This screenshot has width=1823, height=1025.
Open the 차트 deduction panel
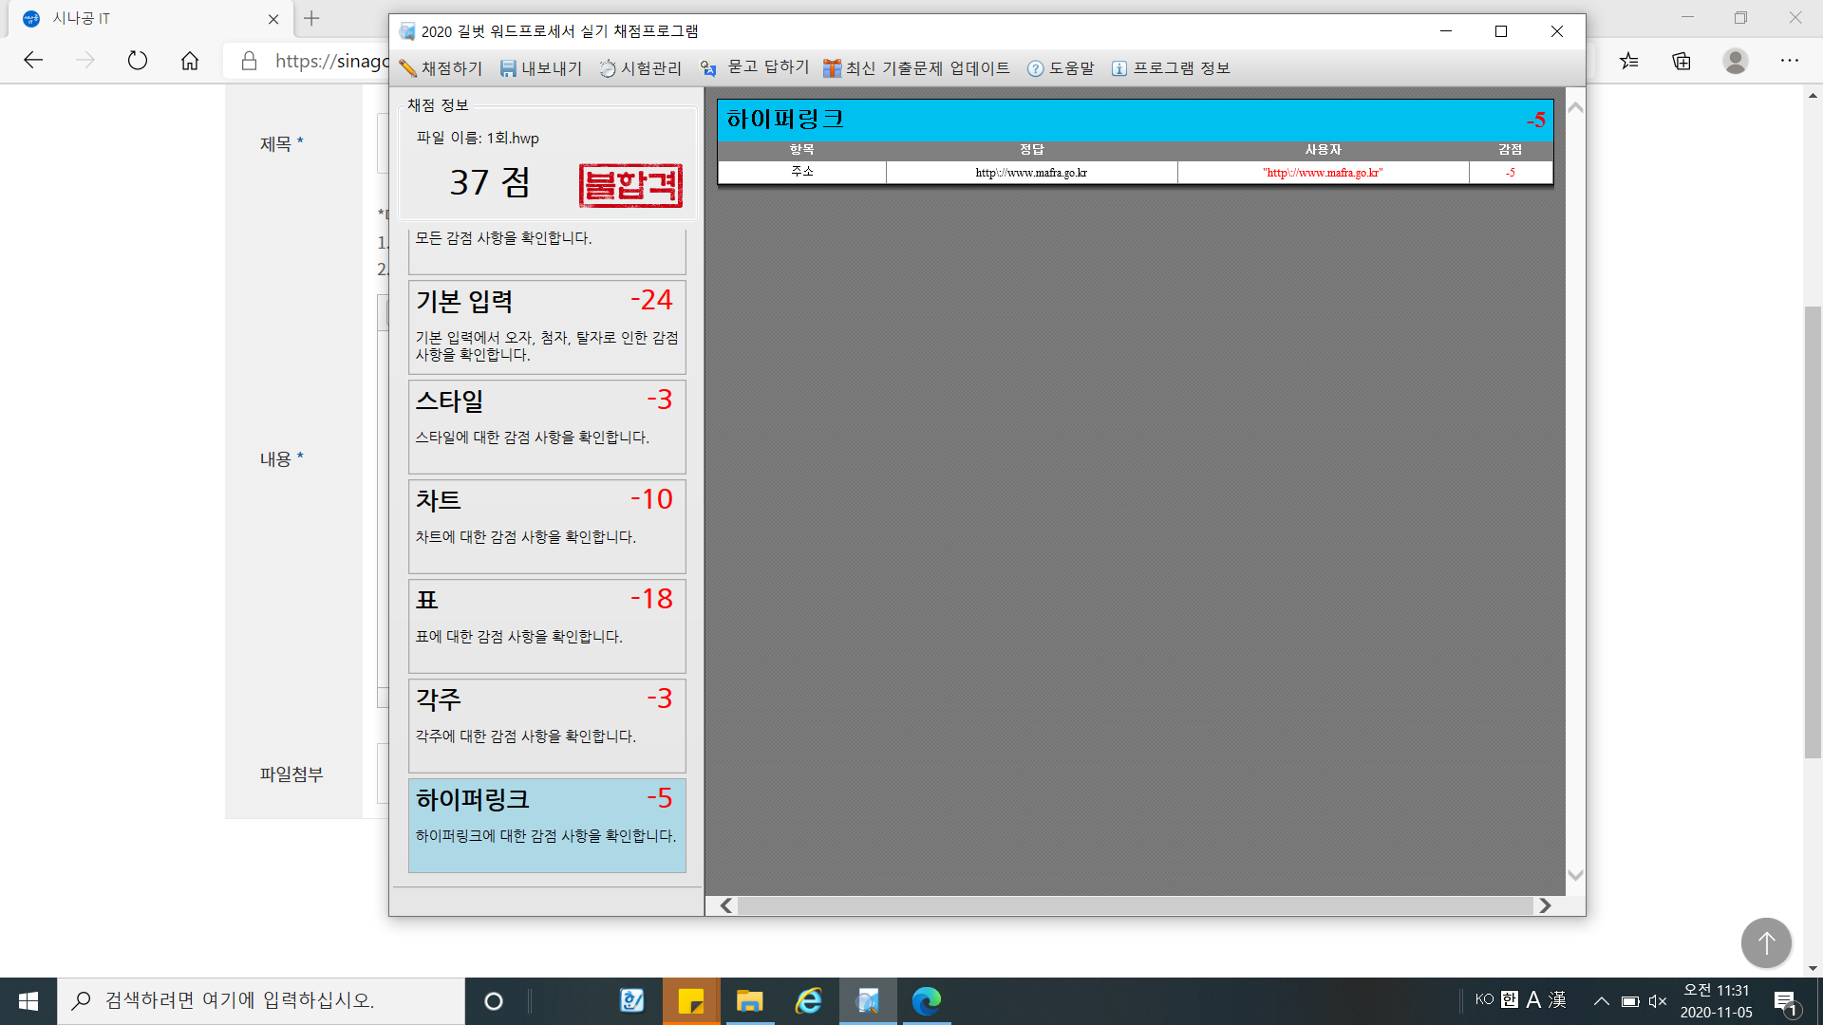click(x=547, y=526)
